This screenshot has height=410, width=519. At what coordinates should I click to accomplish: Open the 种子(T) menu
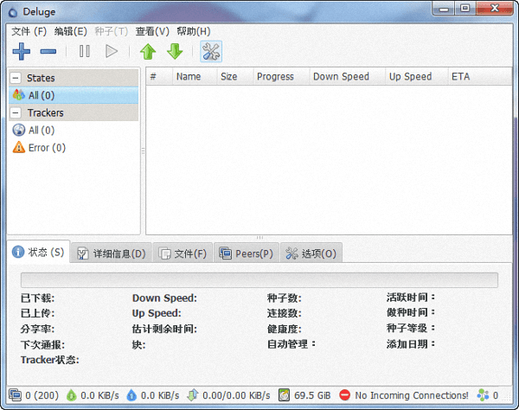pos(112,31)
